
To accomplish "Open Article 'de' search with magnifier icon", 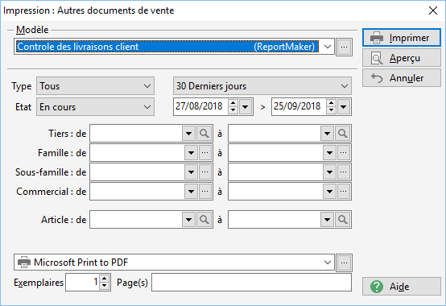I will tap(204, 220).
